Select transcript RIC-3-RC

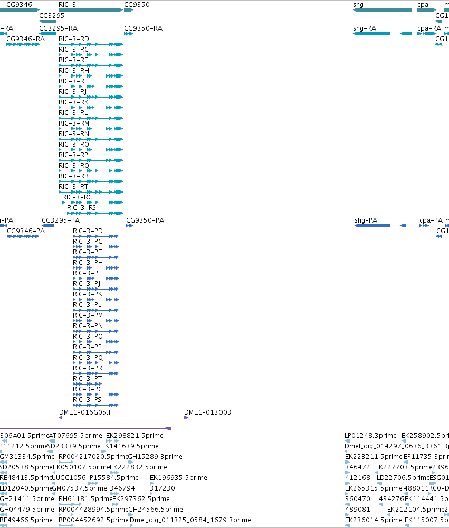coord(91,54)
